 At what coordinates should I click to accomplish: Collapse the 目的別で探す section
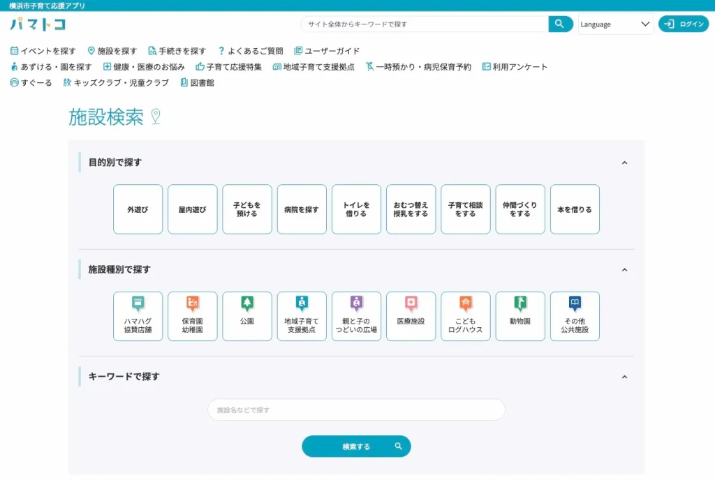click(624, 163)
